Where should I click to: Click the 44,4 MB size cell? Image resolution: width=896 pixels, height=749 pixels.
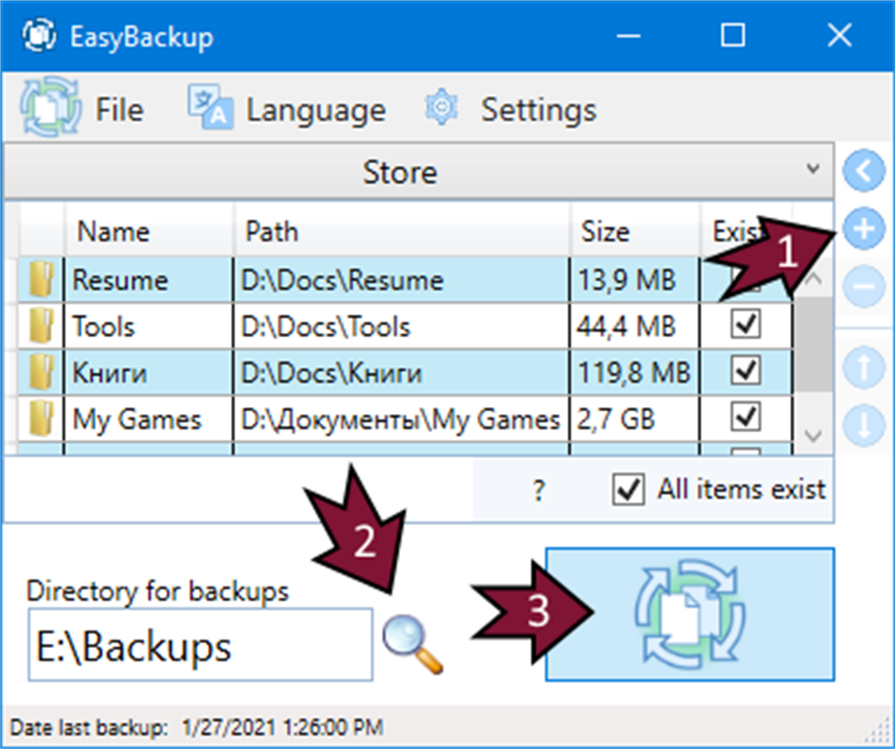pyautogui.click(x=634, y=326)
